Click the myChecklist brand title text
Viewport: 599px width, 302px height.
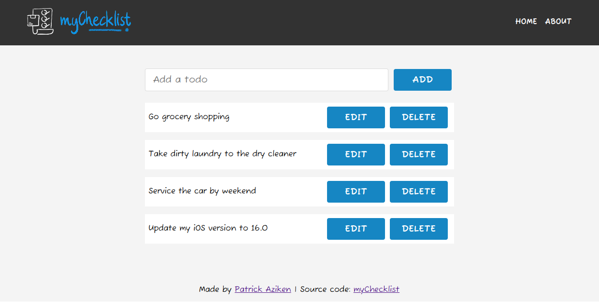pos(95,22)
